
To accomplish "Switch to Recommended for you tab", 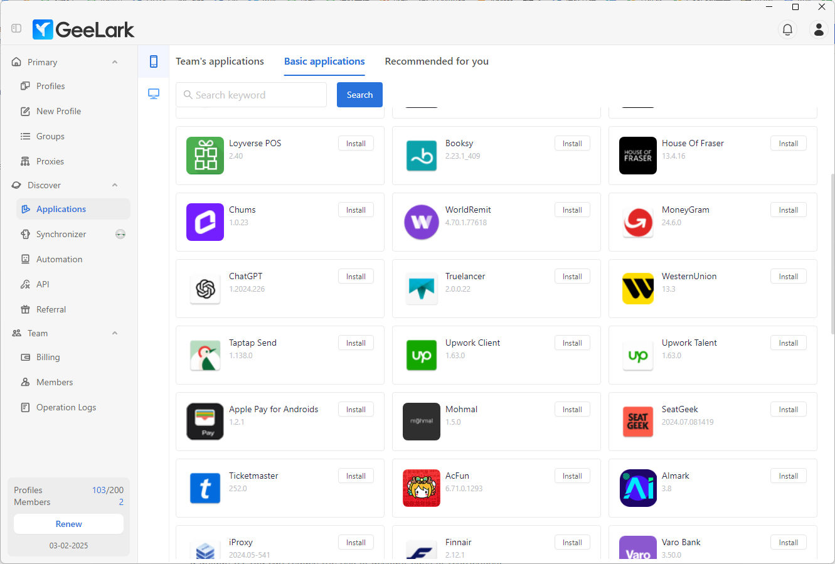I will point(437,61).
